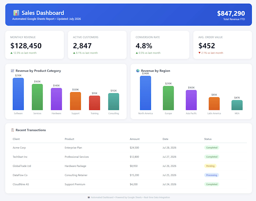
Task: Select the red Training bar
Action: [x=94, y=103]
